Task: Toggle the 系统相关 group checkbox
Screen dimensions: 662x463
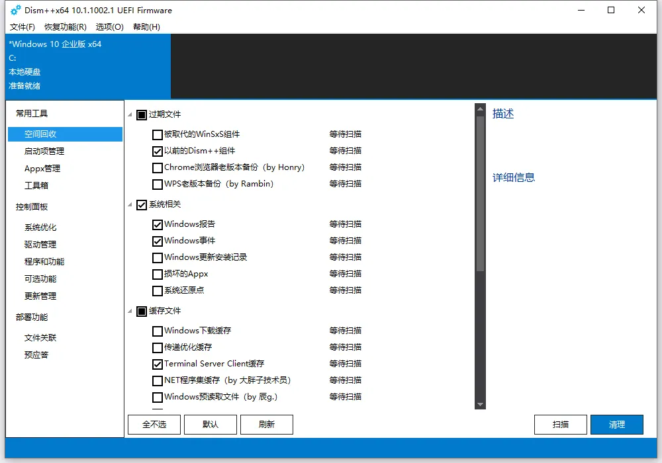Action: click(142, 205)
